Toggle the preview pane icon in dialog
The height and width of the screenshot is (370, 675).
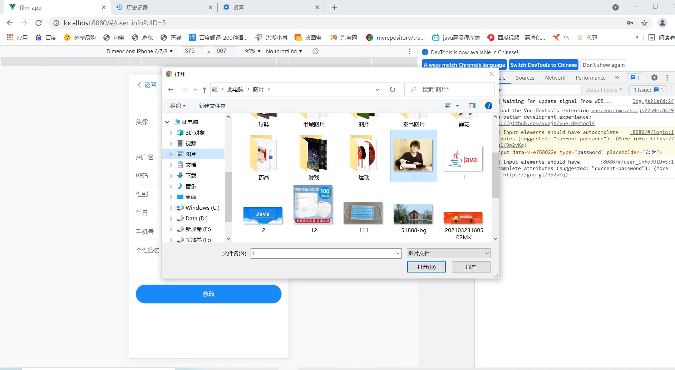coord(472,106)
